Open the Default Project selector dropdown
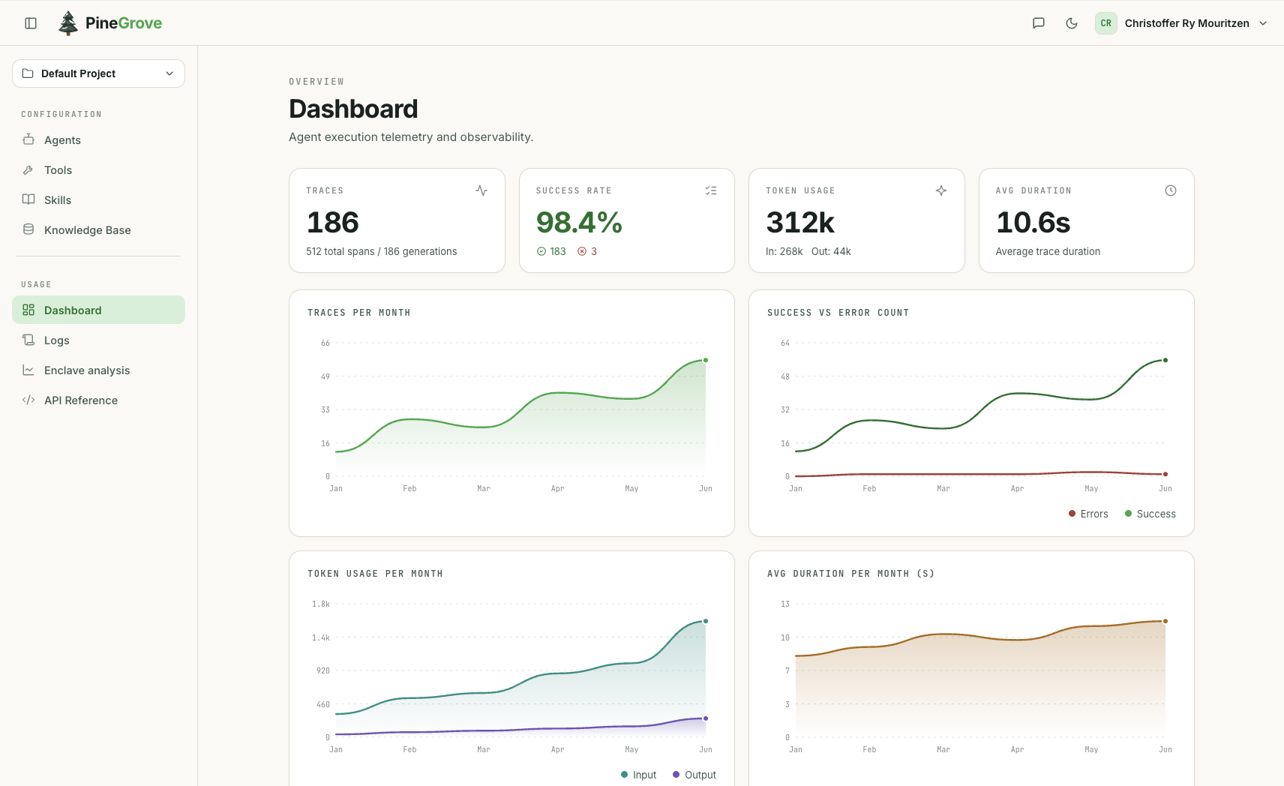Screen dimensions: 1284x786 click(x=98, y=73)
